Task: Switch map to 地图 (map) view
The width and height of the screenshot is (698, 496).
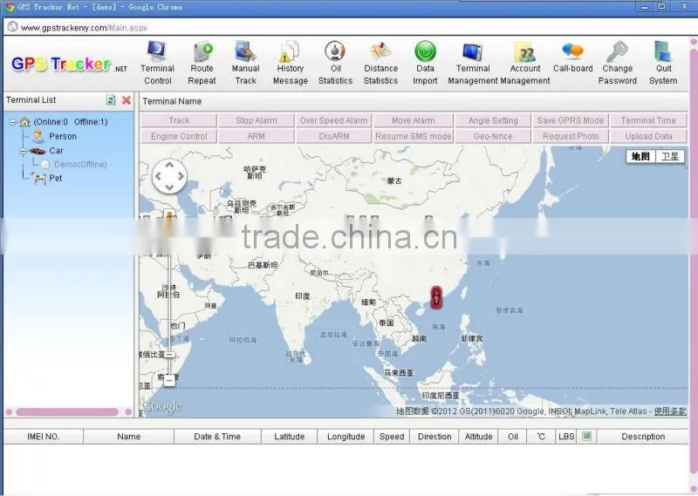Action: click(640, 157)
